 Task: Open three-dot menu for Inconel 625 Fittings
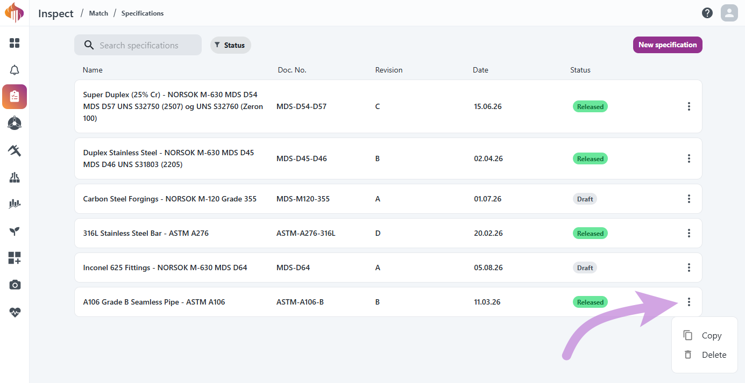click(689, 268)
